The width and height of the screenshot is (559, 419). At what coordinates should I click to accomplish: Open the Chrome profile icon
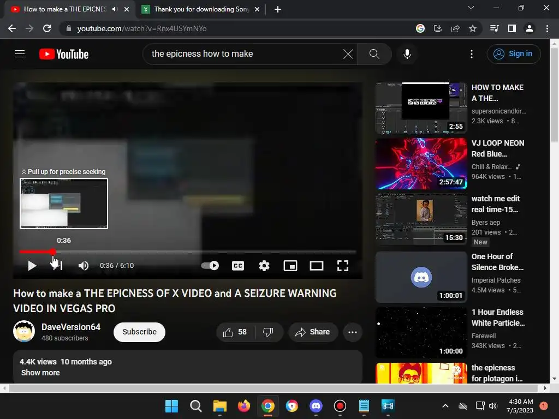point(530,28)
